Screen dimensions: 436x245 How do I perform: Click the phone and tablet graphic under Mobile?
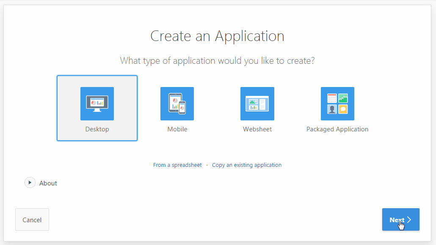(177, 103)
